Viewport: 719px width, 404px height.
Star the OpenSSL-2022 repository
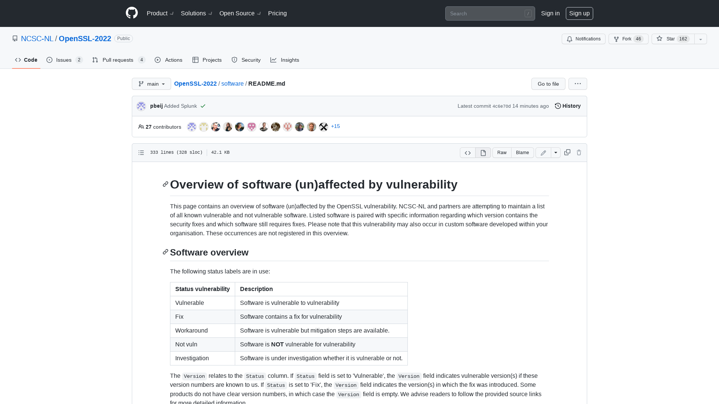point(670,39)
